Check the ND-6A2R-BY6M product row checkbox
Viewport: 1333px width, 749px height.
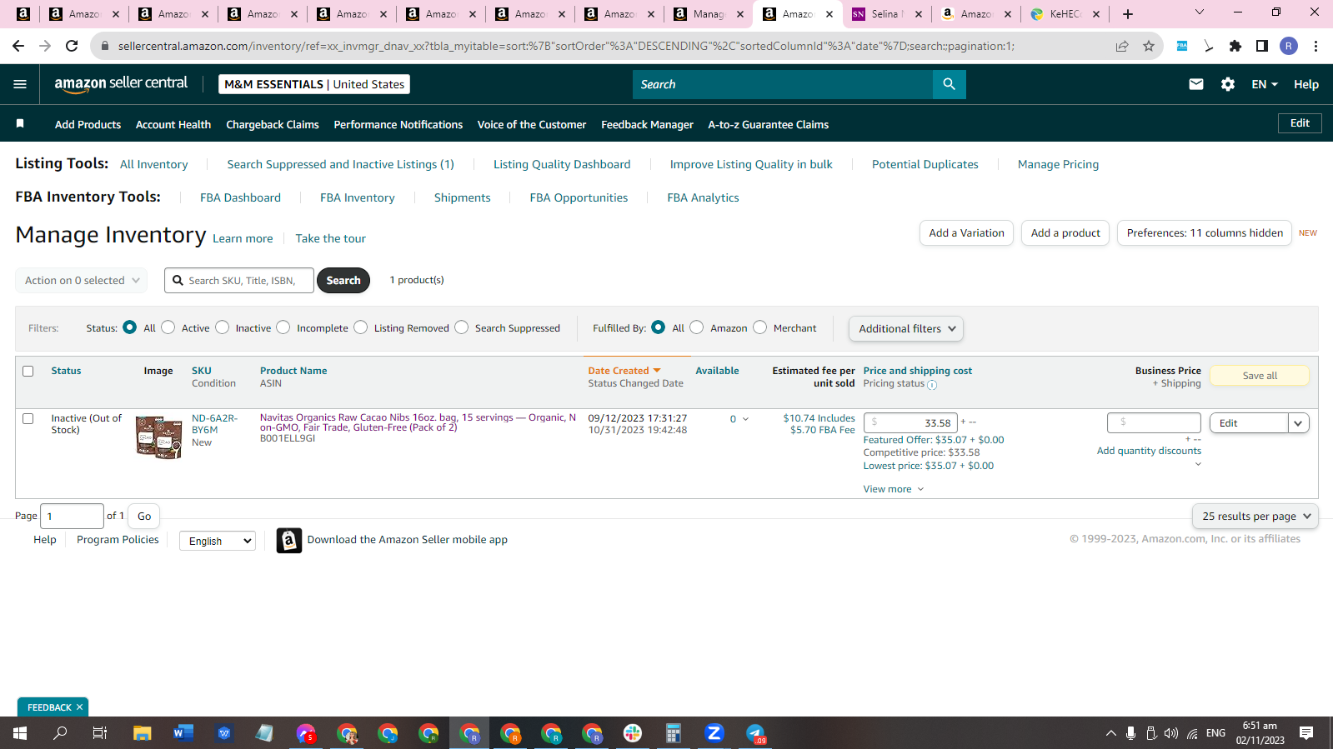pyautogui.click(x=28, y=419)
